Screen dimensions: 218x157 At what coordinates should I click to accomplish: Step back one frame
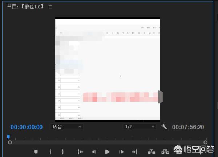[94, 152]
